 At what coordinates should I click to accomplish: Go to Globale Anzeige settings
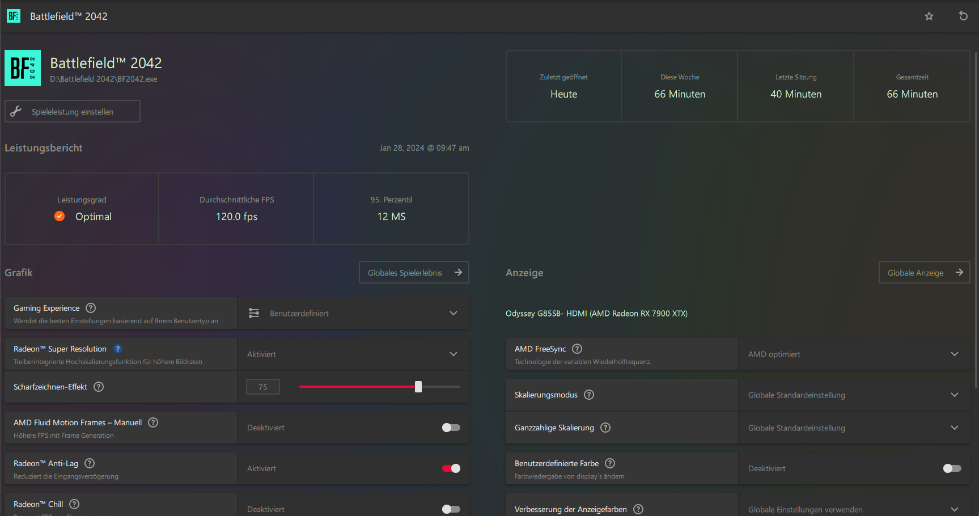point(924,272)
